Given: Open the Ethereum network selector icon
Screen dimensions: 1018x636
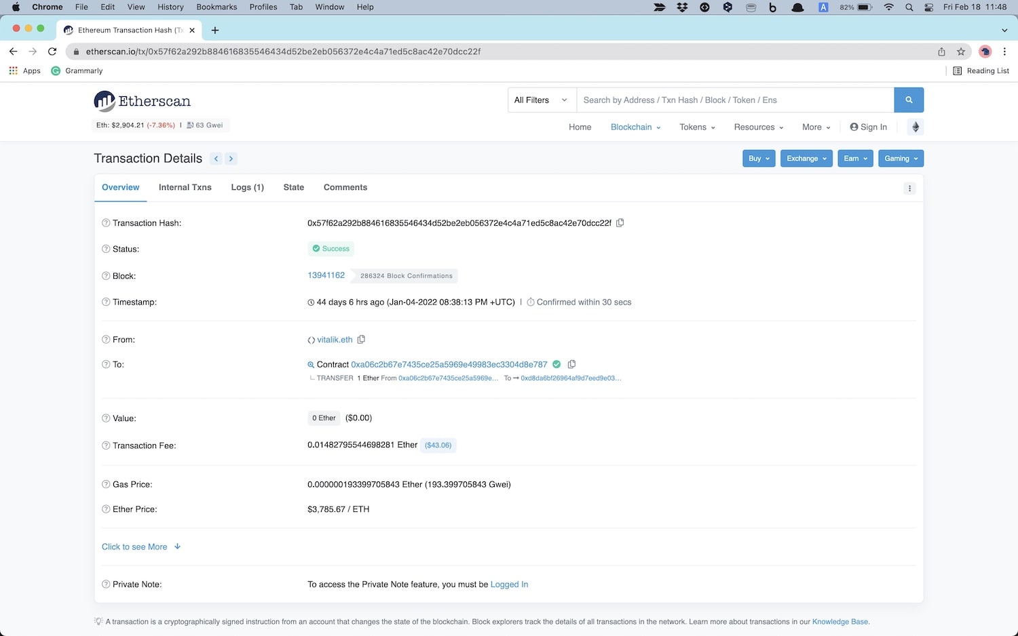Looking at the screenshot, I should click(915, 127).
